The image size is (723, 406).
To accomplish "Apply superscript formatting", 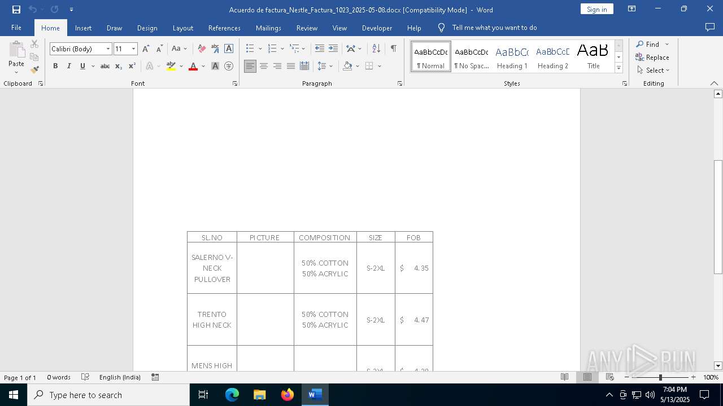I will (132, 66).
